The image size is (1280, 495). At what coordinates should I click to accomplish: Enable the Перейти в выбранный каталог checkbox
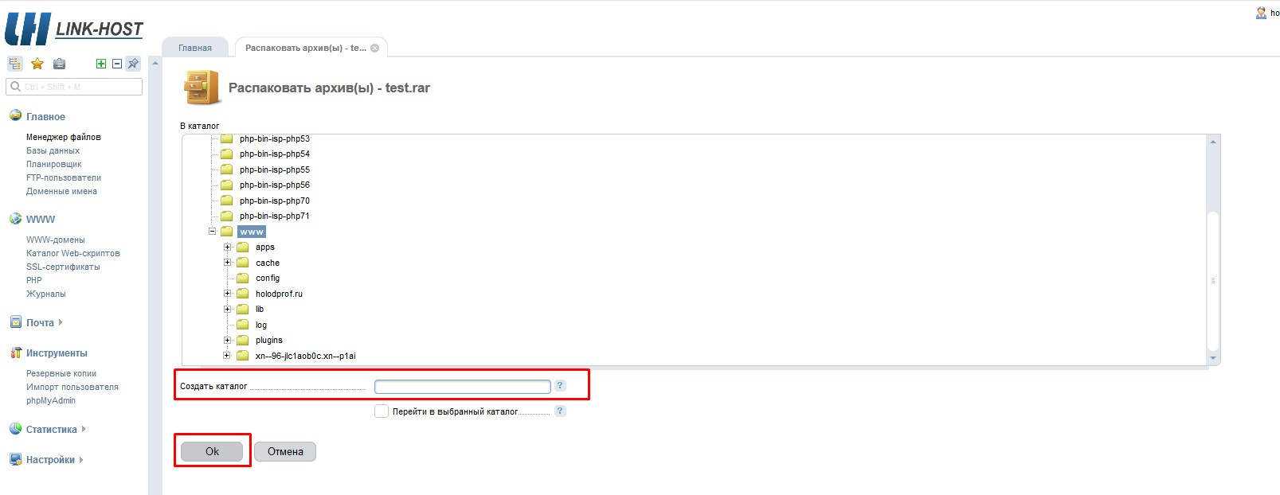[x=382, y=411]
